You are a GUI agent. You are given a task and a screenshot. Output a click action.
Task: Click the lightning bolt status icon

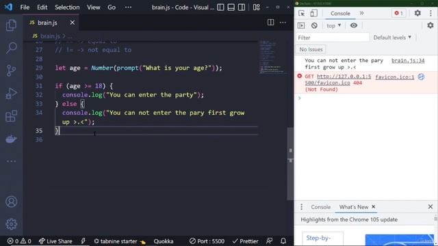pos(83,241)
